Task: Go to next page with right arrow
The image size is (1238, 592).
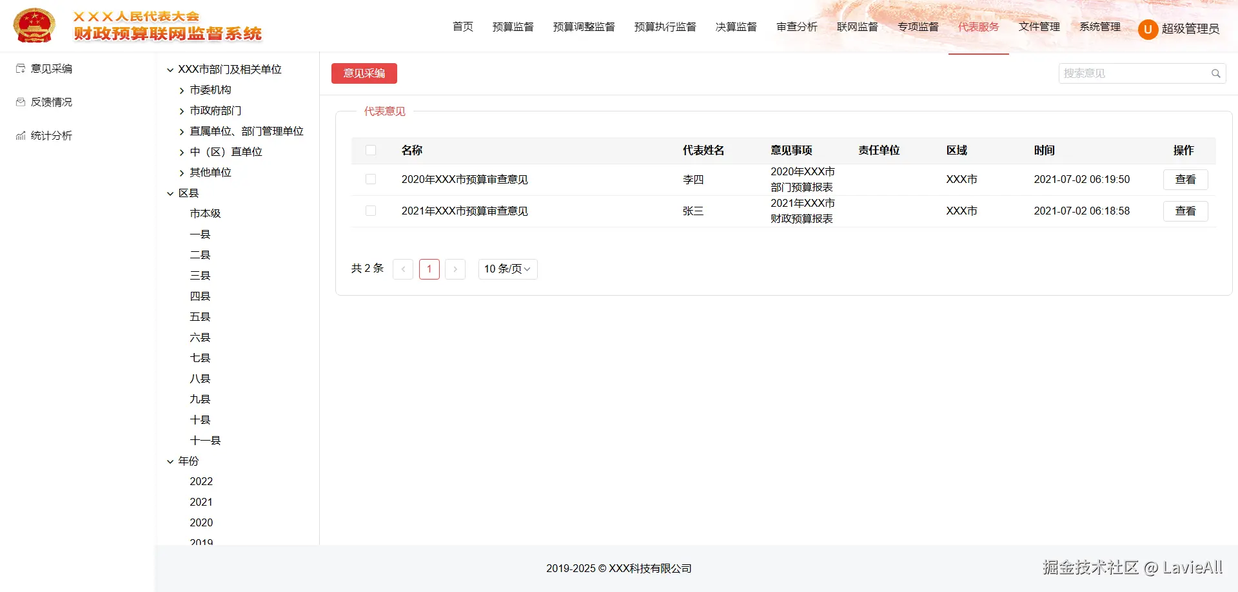Action: [455, 269]
